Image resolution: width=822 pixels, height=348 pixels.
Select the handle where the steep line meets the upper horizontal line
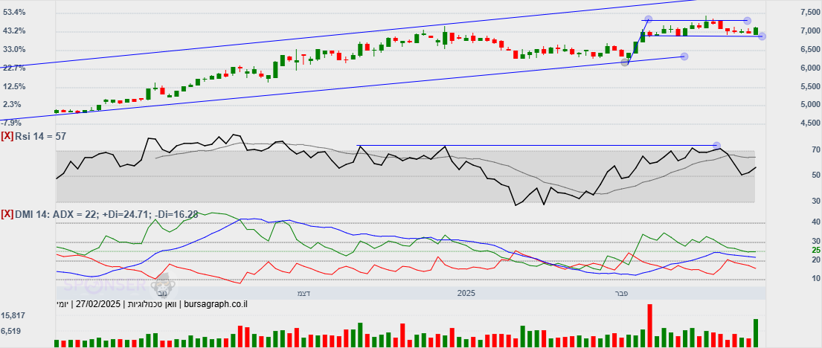[x=649, y=19]
